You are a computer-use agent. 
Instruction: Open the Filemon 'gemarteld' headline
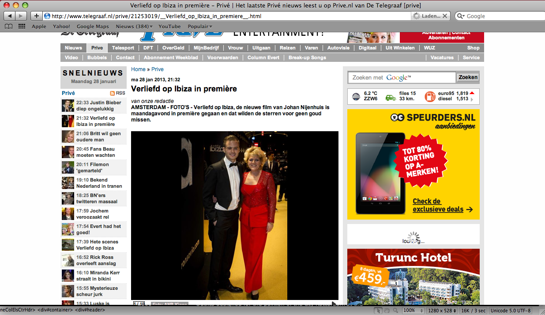tap(93, 167)
